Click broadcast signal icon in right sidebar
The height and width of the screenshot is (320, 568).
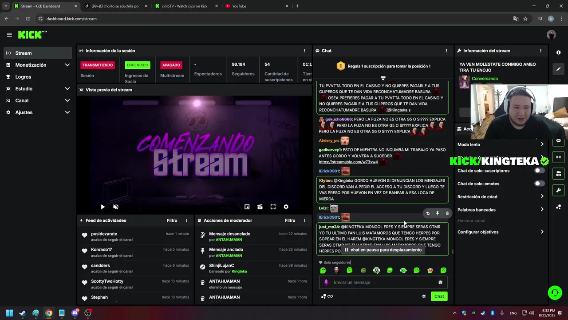[x=558, y=157]
